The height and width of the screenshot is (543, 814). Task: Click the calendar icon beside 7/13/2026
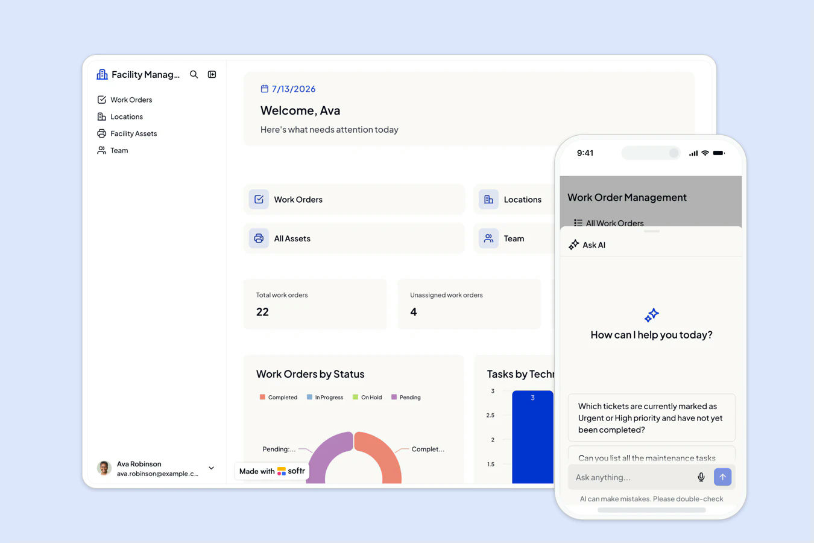[x=264, y=89]
